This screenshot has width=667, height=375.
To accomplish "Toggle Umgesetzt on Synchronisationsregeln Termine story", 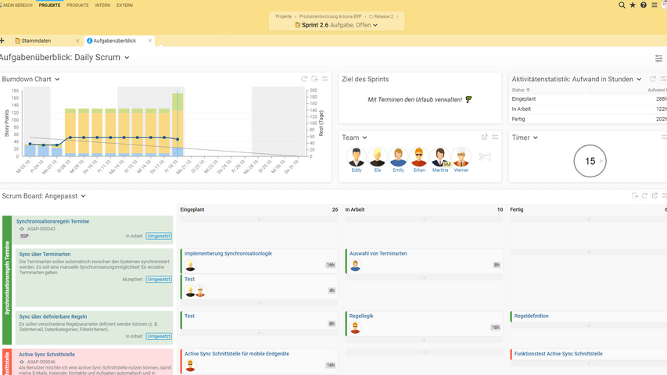I will pyautogui.click(x=159, y=236).
